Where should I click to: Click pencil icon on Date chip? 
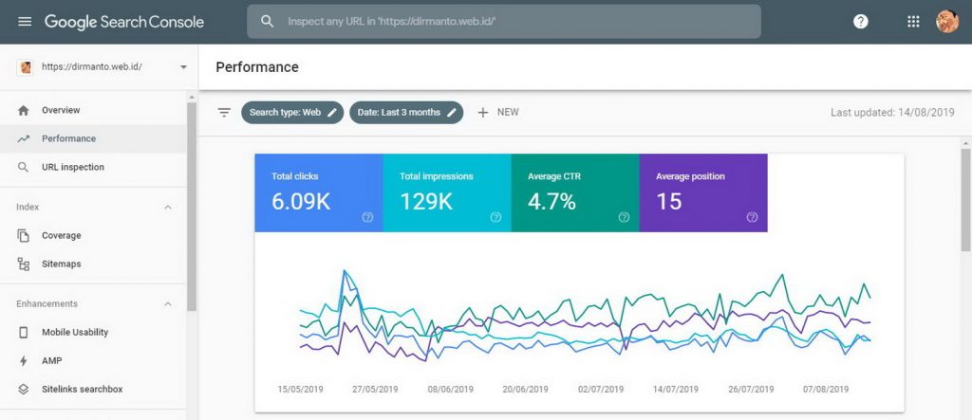point(452,112)
